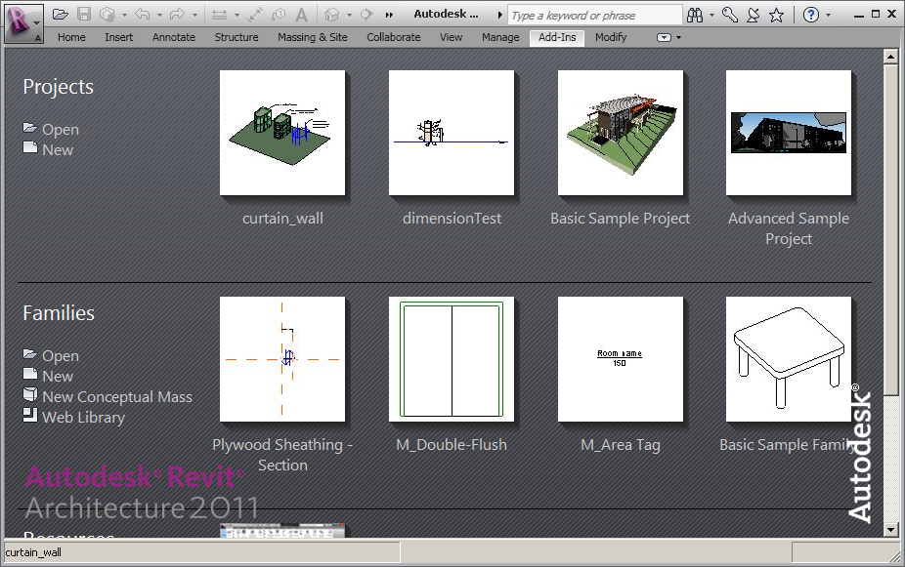Click the Open folder icon in quick access toolbar
Viewport: 905px width, 567px height.
coord(61,15)
